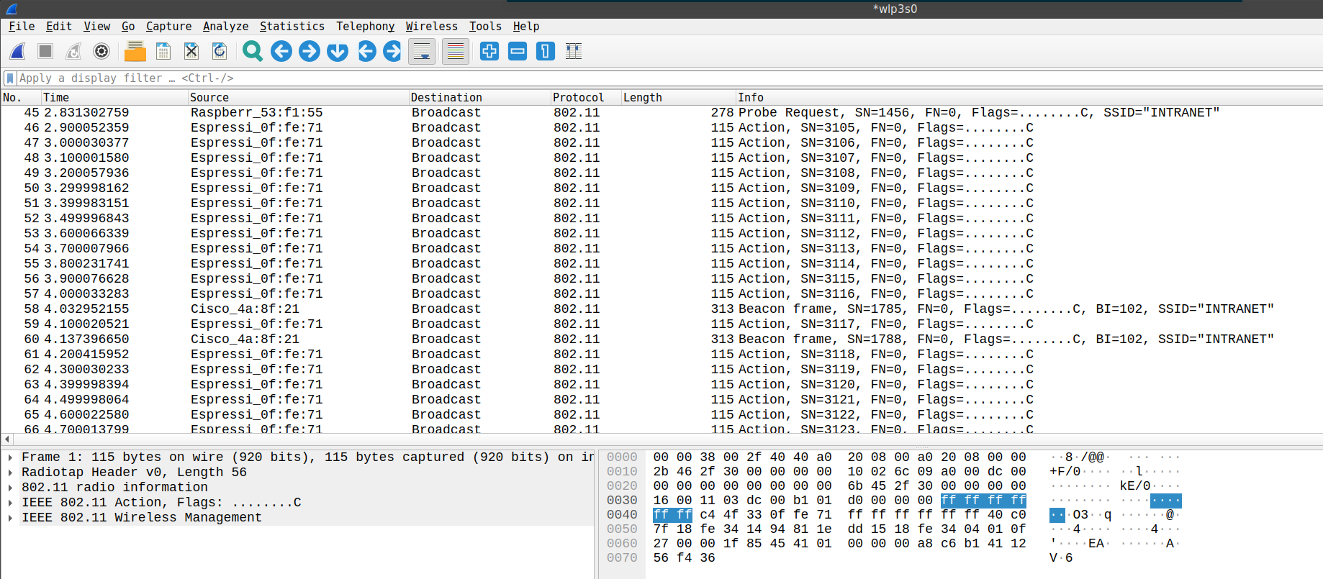Screen dimensions: 1323x579
Task: Open the Go menu
Action: (128, 26)
